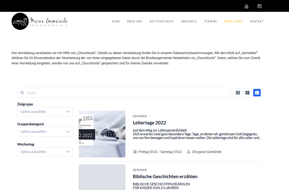The width and height of the screenshot is (289, 190).
Task: Go to HOME menu item
Action: point(116,21)
